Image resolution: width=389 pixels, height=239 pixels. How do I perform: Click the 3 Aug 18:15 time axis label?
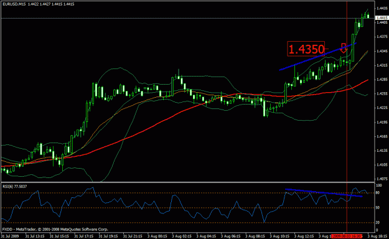(377, 236)
